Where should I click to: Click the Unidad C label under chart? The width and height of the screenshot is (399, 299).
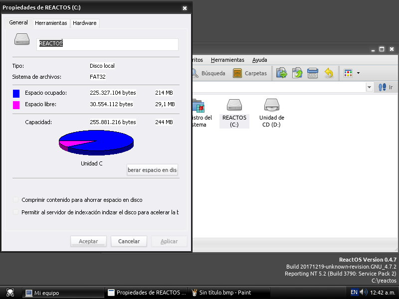pyautogui.click(x=92, y=163)
